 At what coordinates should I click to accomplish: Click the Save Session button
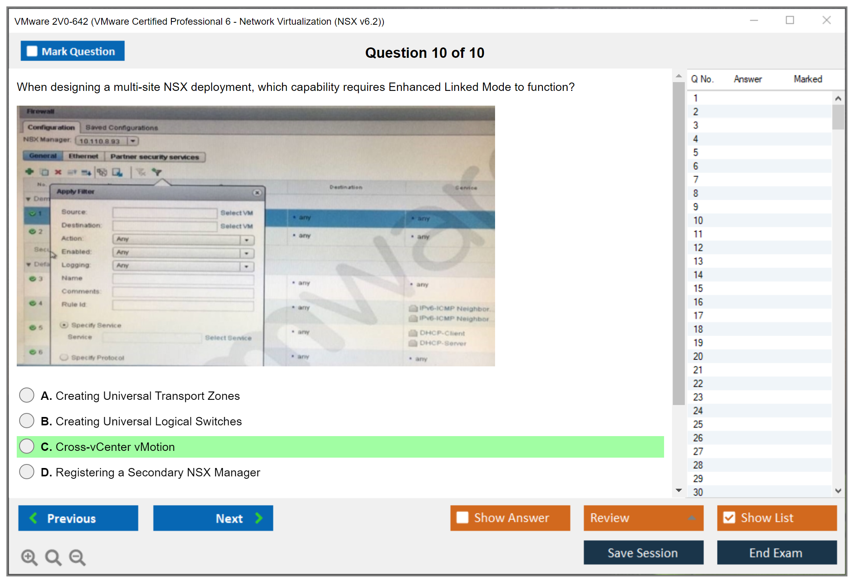pyautogui.click(x=643, y=553)
